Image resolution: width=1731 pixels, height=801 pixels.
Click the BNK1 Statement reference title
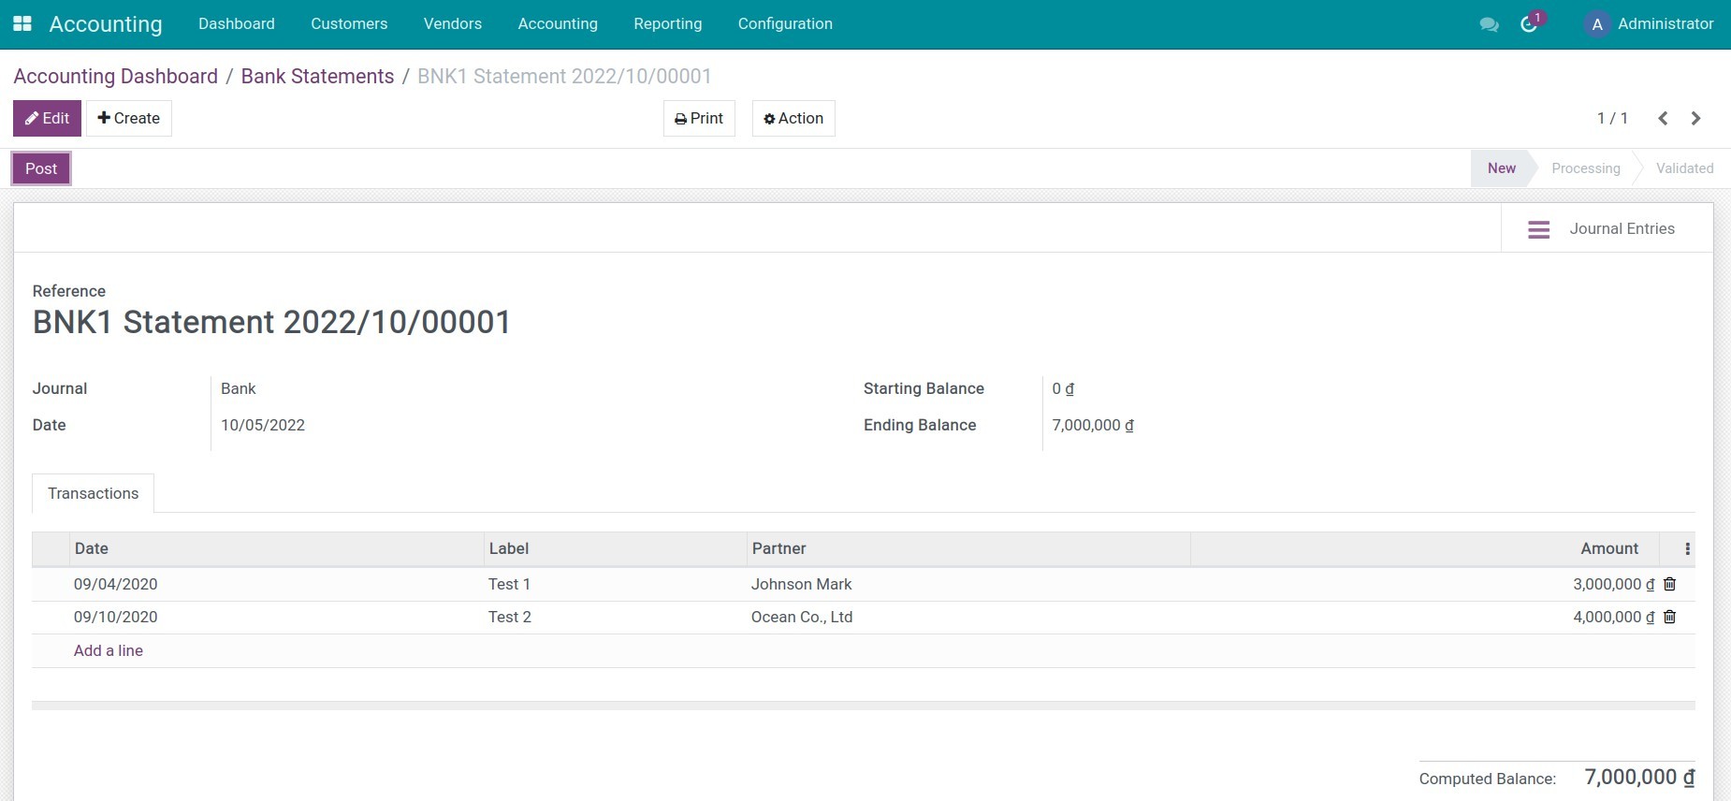click(272, 322)
